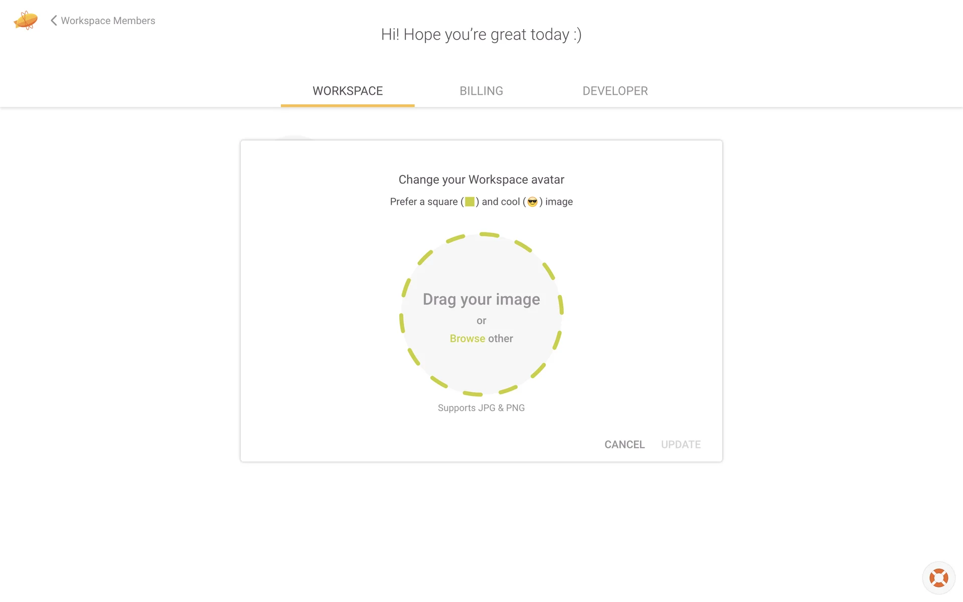This screenshot has width=963, height=602.
Task: Click the "or" text in upload circle
Action: [481, 321]
